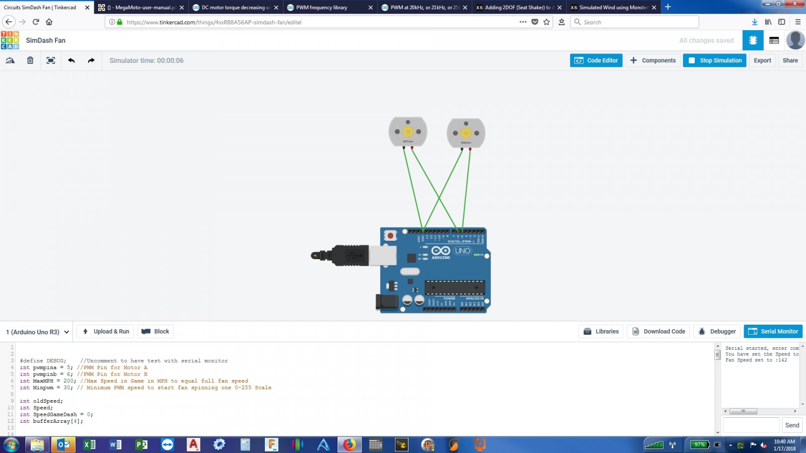Click Download Code
The image size is (806, 453).
(658, 331)
